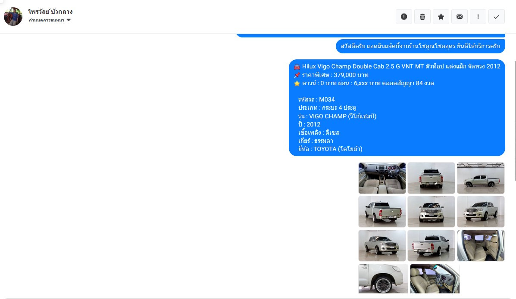
Task: Open rear view truck photo in first row
Action: coord(431,178)
